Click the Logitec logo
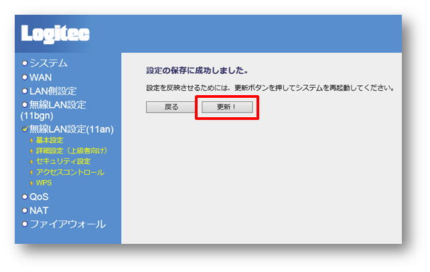The image size is (430, 272). pos(56,34)
